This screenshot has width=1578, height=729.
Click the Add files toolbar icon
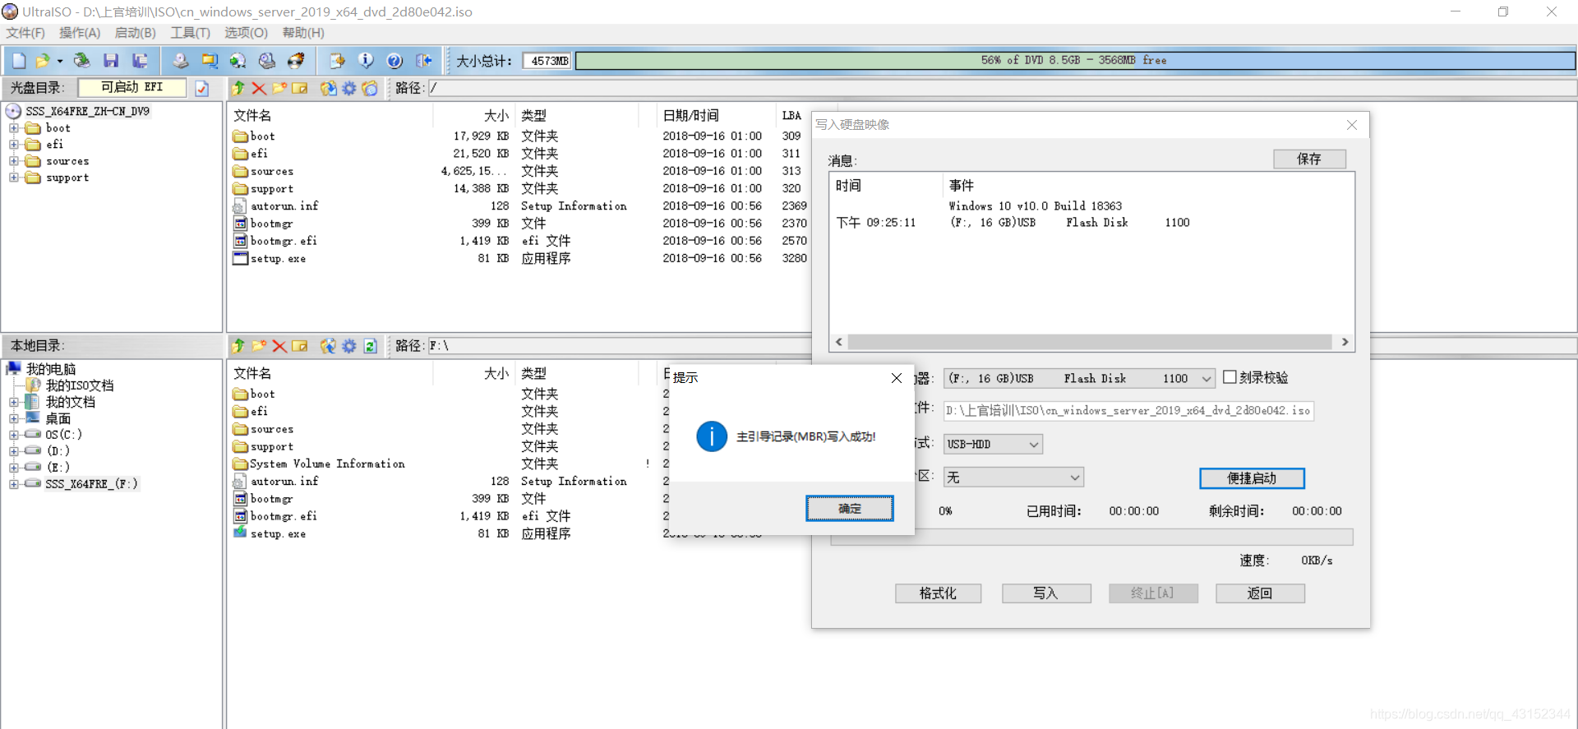point(336,61)
